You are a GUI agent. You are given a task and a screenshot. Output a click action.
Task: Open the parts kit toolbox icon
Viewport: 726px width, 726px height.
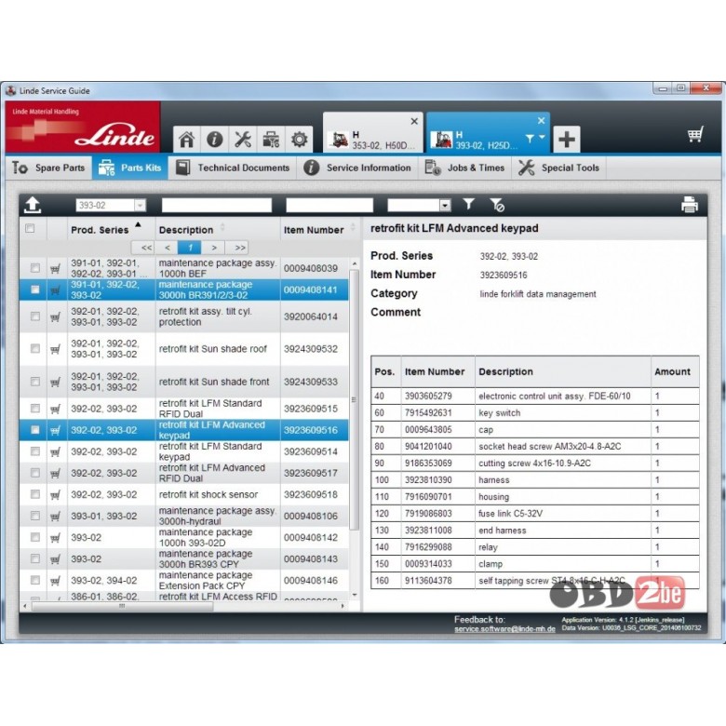click(x=271, y=139)
